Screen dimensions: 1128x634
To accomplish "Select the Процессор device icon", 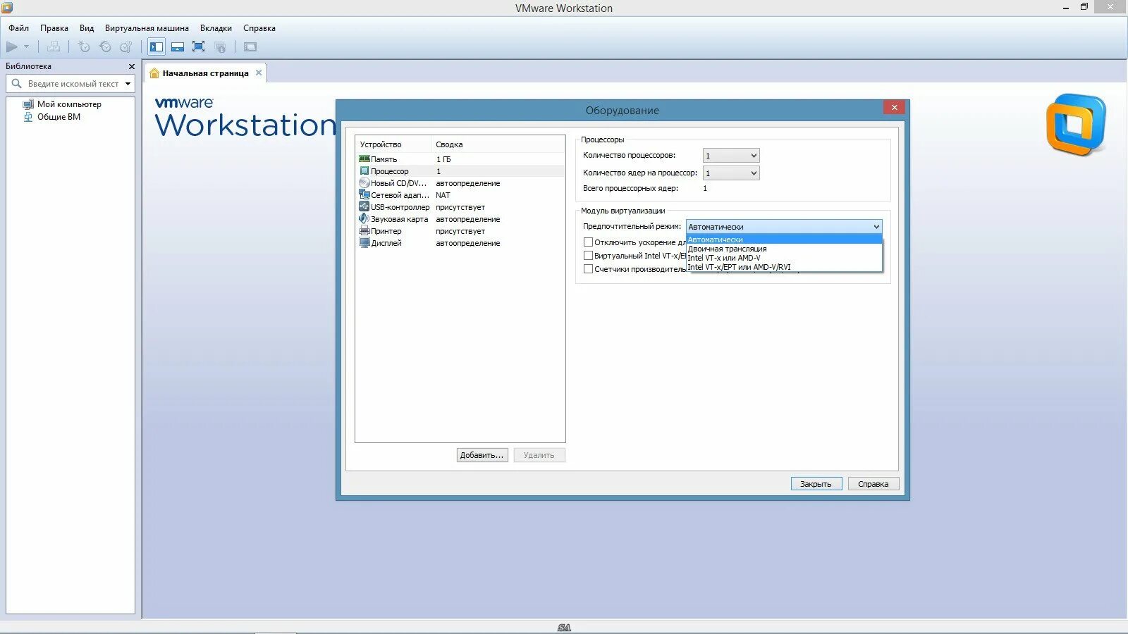I will (x=364, y=171).
